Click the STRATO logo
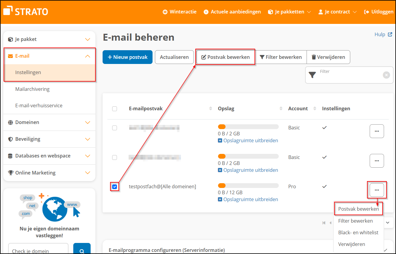The width and height of the screenshot is (396, 254). pos(25,11)
